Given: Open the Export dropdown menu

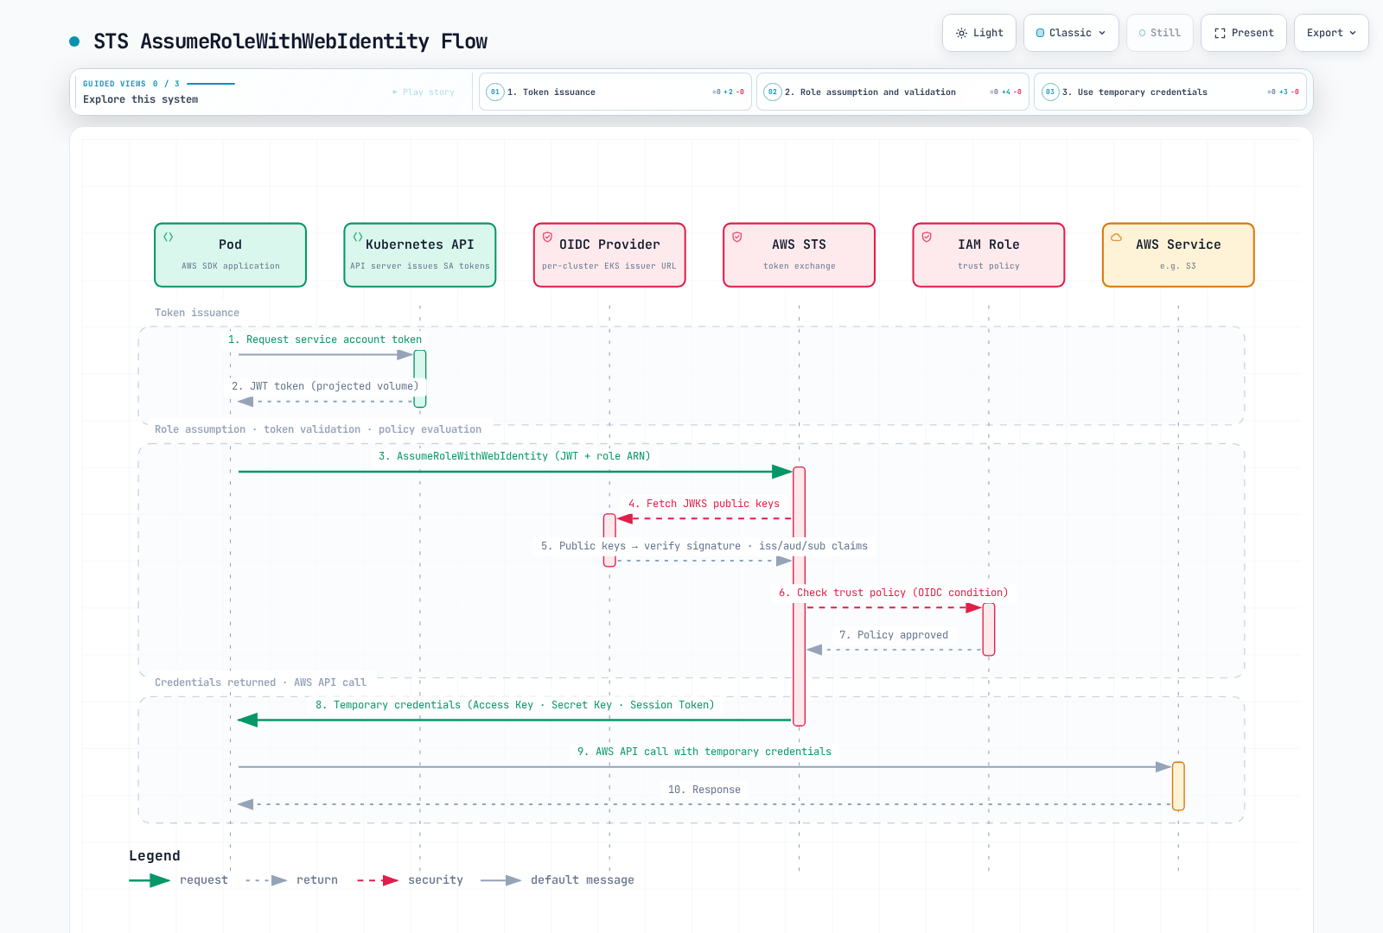Looking at the screenshot, I should pyautogui.click(x=1331, y=33).
